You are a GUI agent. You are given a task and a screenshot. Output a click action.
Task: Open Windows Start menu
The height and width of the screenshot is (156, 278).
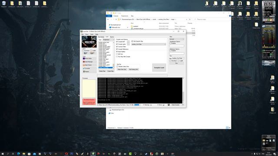[x=3, y=154]
